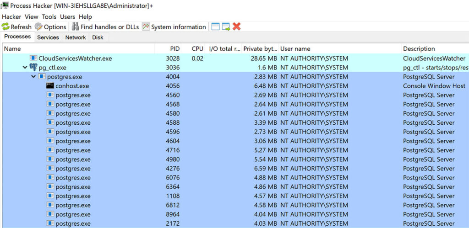Click PID value 3036

point(173,68)
